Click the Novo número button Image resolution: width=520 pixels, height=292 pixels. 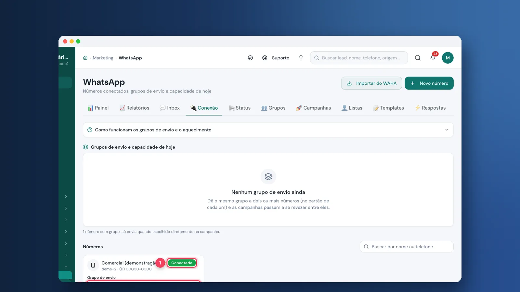429,83
